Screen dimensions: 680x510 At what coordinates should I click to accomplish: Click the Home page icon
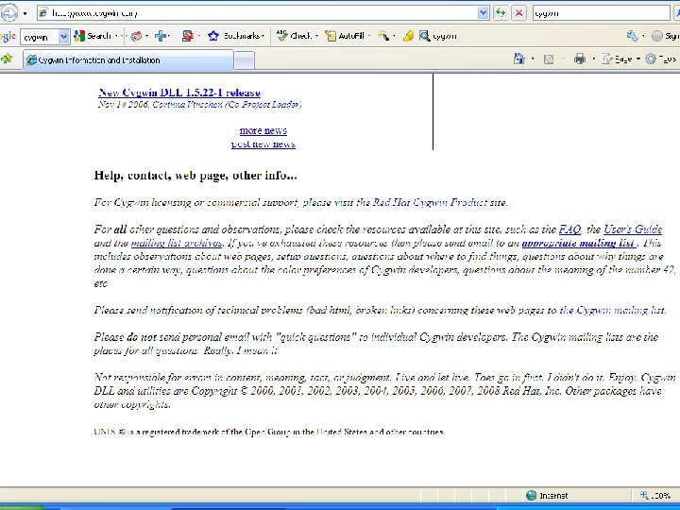tap(519, 59)
